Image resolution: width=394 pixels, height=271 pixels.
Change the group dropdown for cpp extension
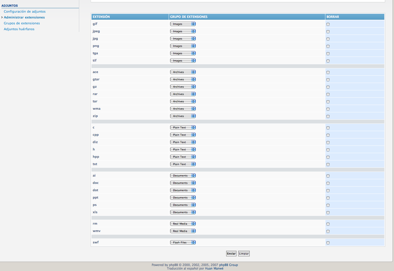(183, 135)
